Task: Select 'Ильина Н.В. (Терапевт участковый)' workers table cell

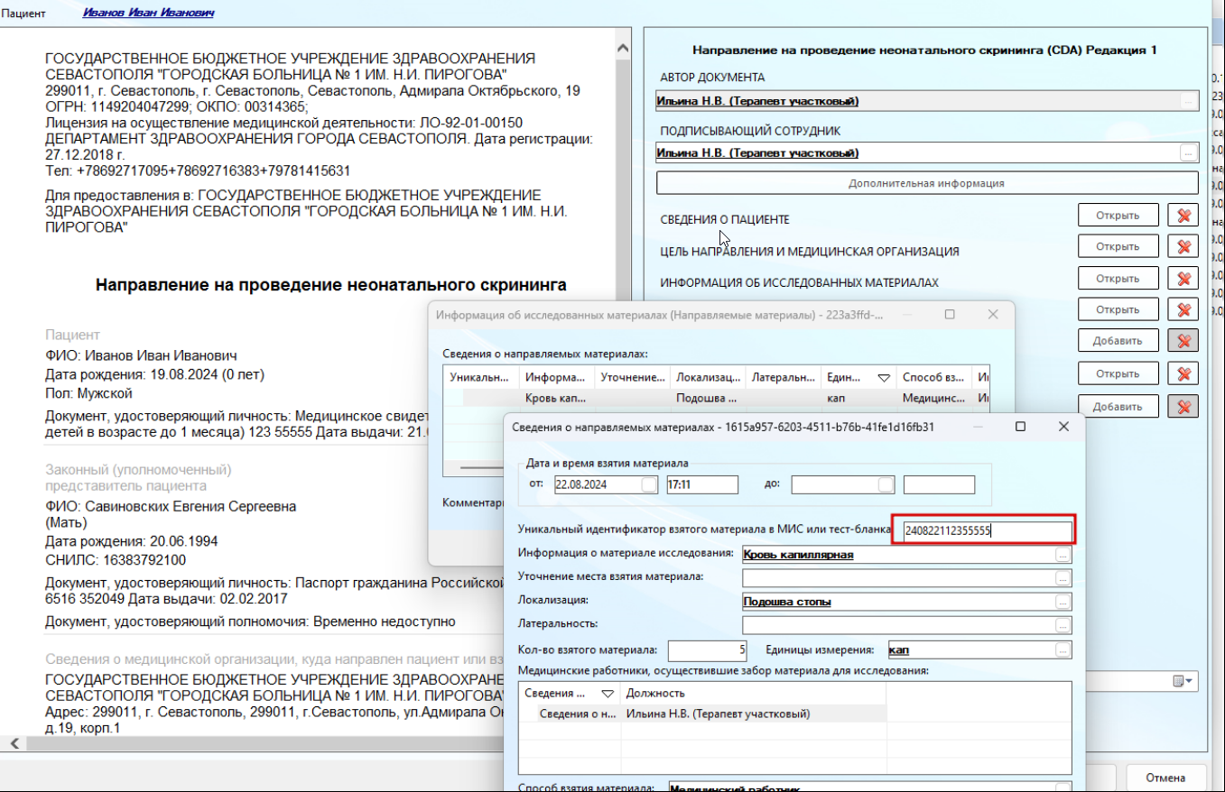Action: (754, 714)
